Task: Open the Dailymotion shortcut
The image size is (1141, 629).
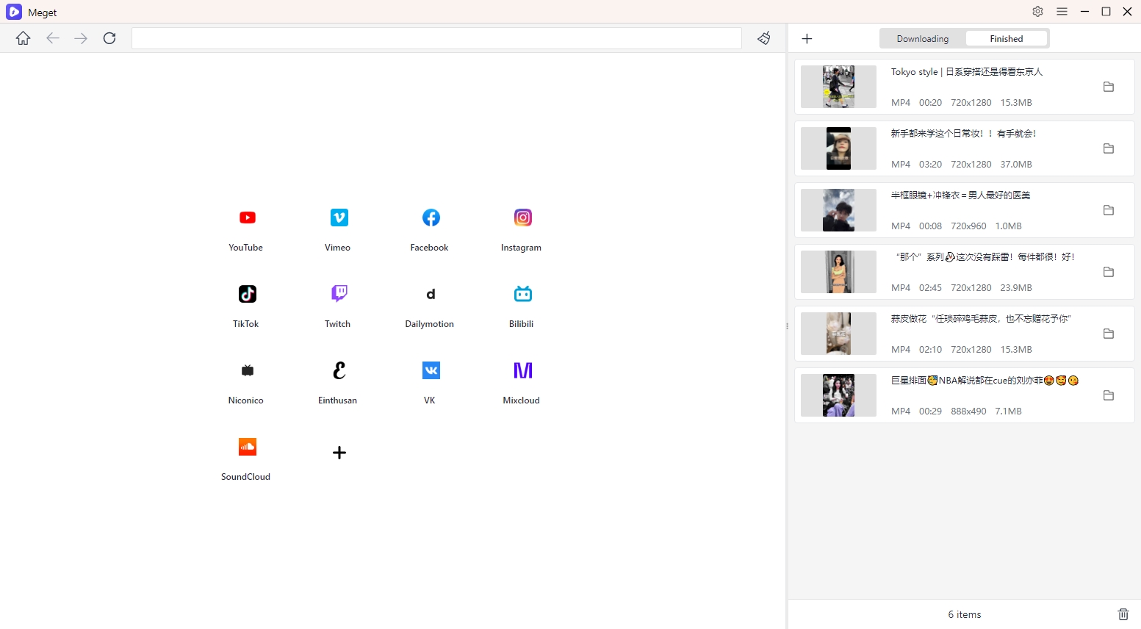Action: pyautogui.click(x=431, y=294)
